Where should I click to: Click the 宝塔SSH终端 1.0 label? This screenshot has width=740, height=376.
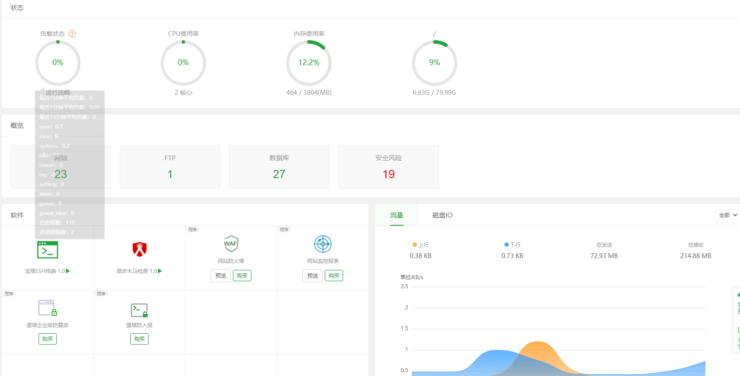click(45, 271)
